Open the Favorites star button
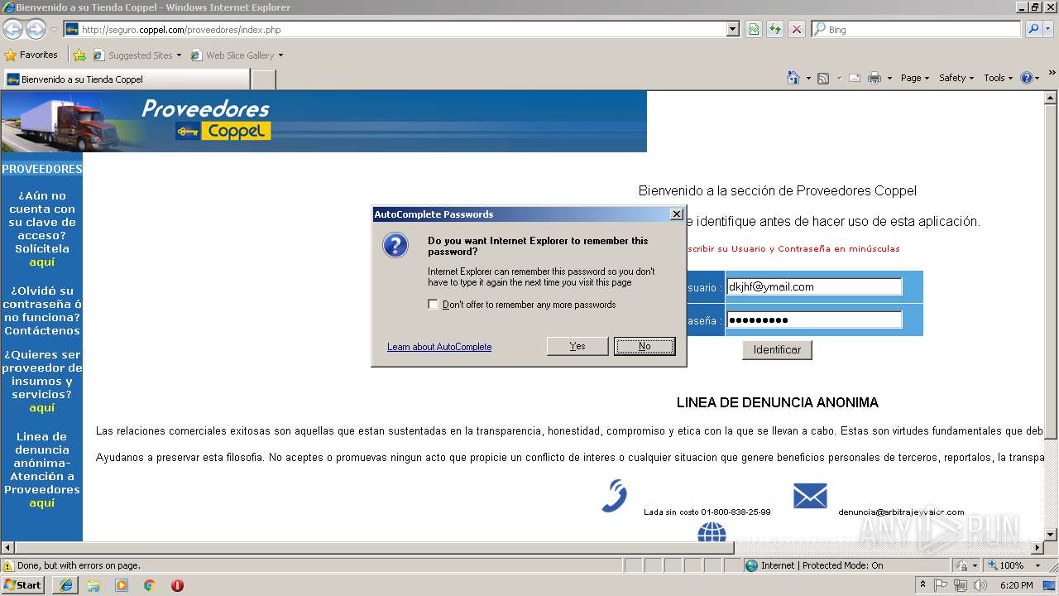 tap(31, 55)
